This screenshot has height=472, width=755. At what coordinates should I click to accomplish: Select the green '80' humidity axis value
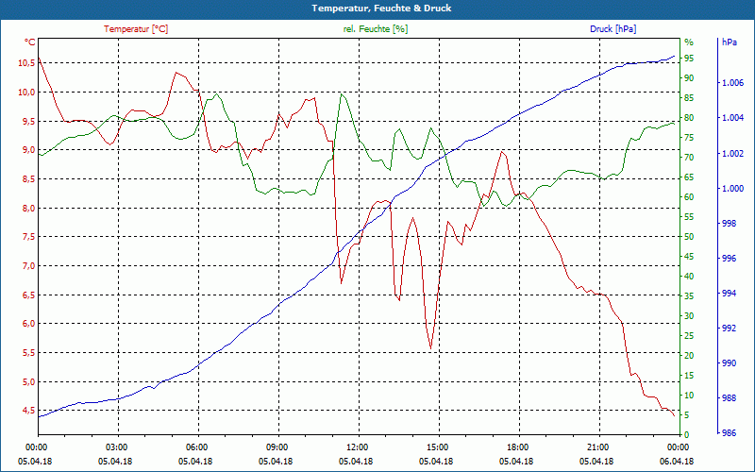pos(689,118)
